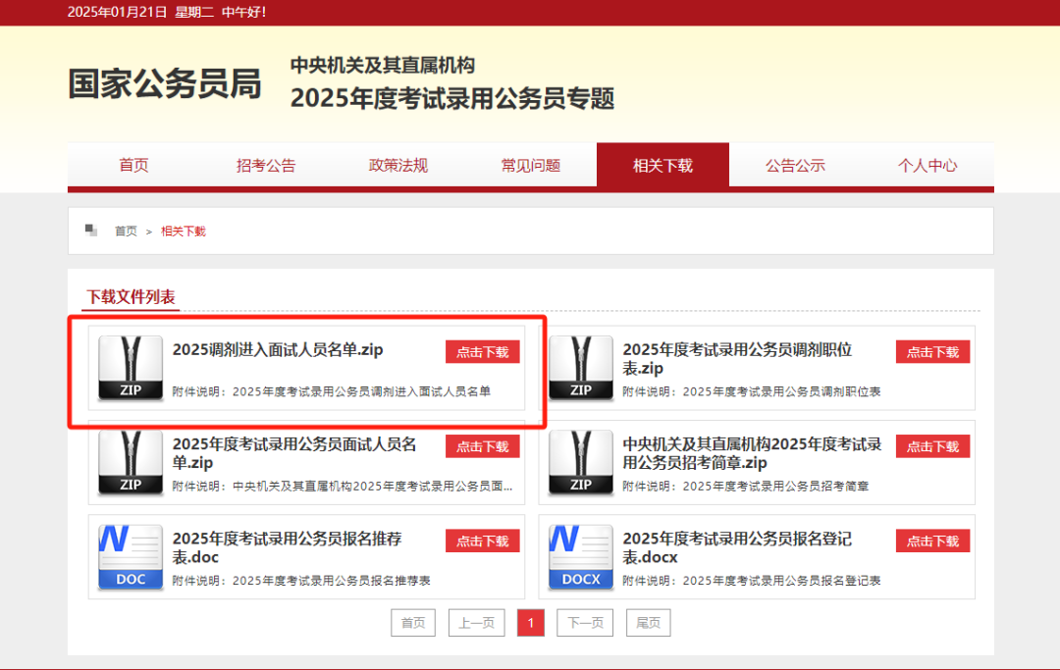Click 首页 link in breadcrumb

click(126, 232)
